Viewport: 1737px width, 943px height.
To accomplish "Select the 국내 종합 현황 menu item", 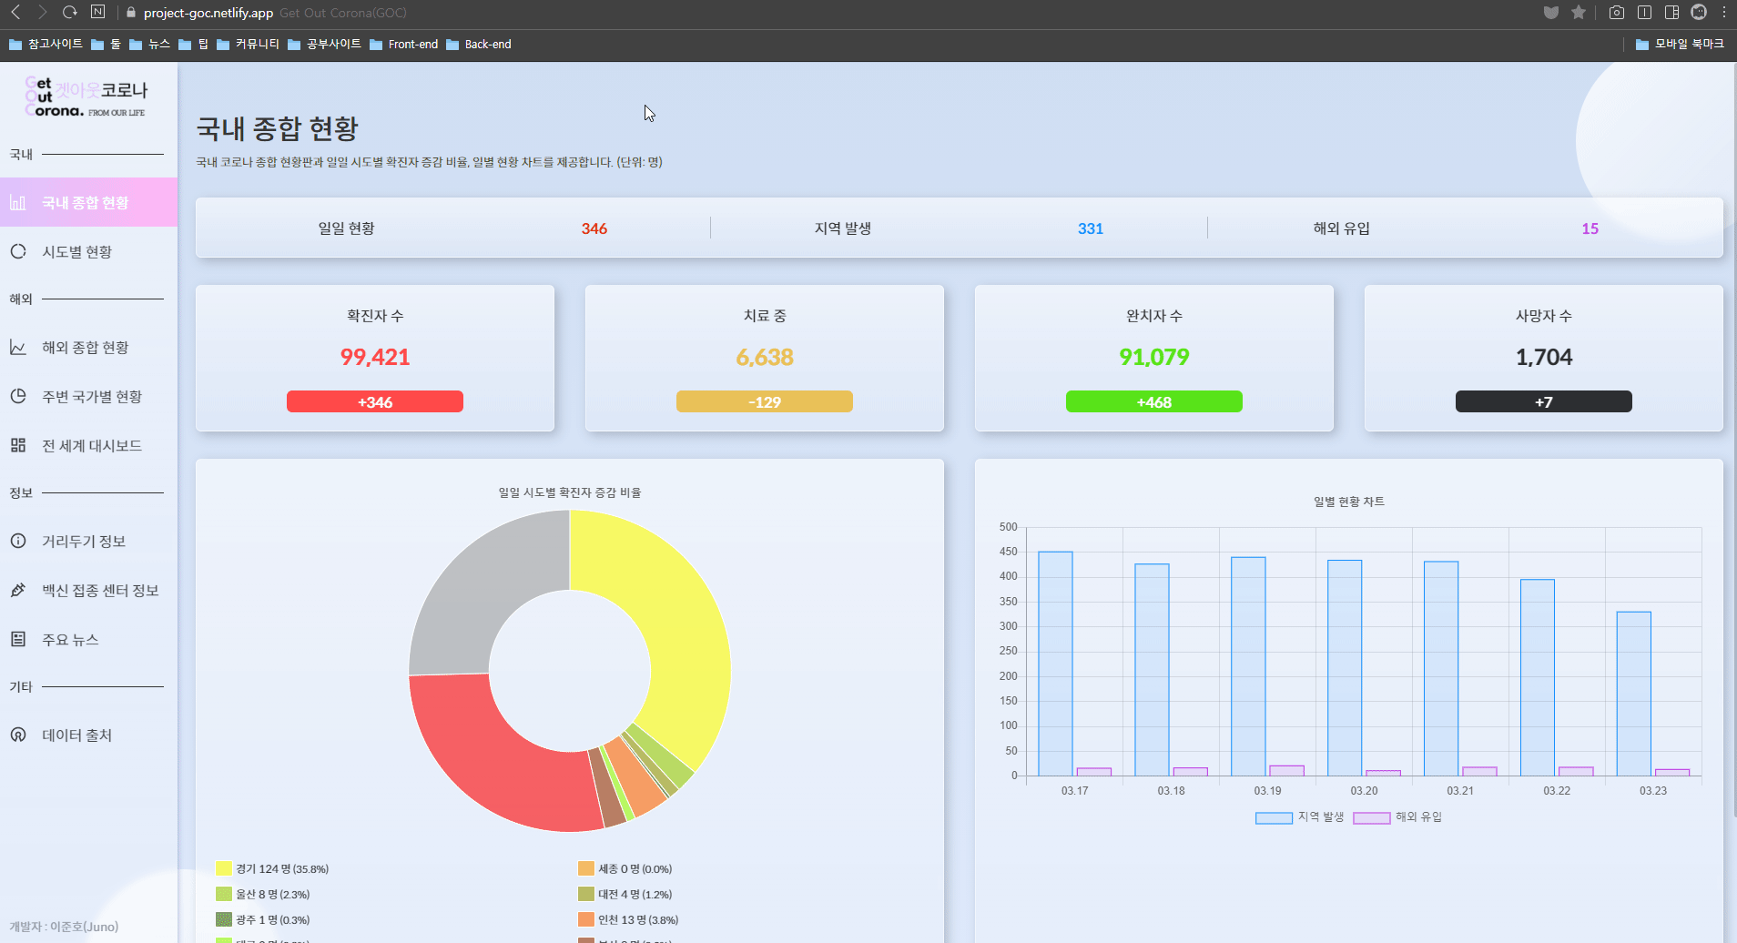I will pos(88,202).
